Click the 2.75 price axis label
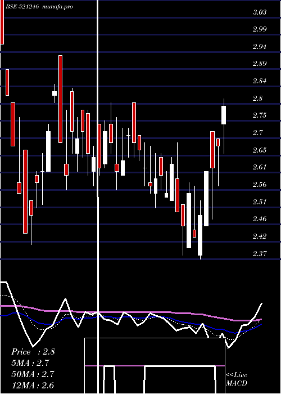 point(260,115)
